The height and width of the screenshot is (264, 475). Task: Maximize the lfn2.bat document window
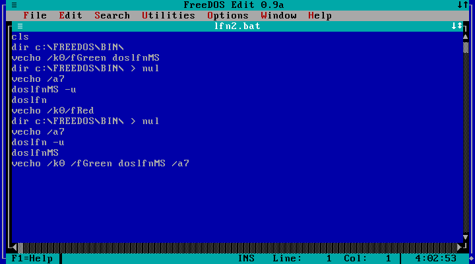point(460,26)
